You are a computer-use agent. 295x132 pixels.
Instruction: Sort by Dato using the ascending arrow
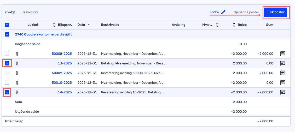[89, 25]
